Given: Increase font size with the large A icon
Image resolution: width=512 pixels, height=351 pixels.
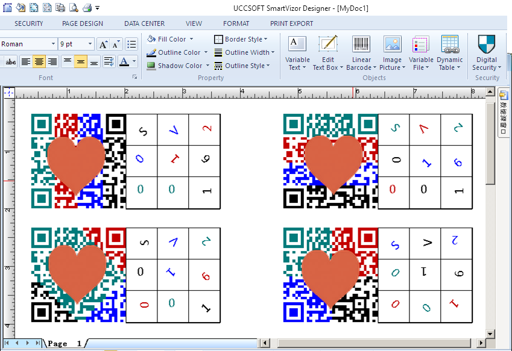Looking at the screenshot, I should click(103, 45).
